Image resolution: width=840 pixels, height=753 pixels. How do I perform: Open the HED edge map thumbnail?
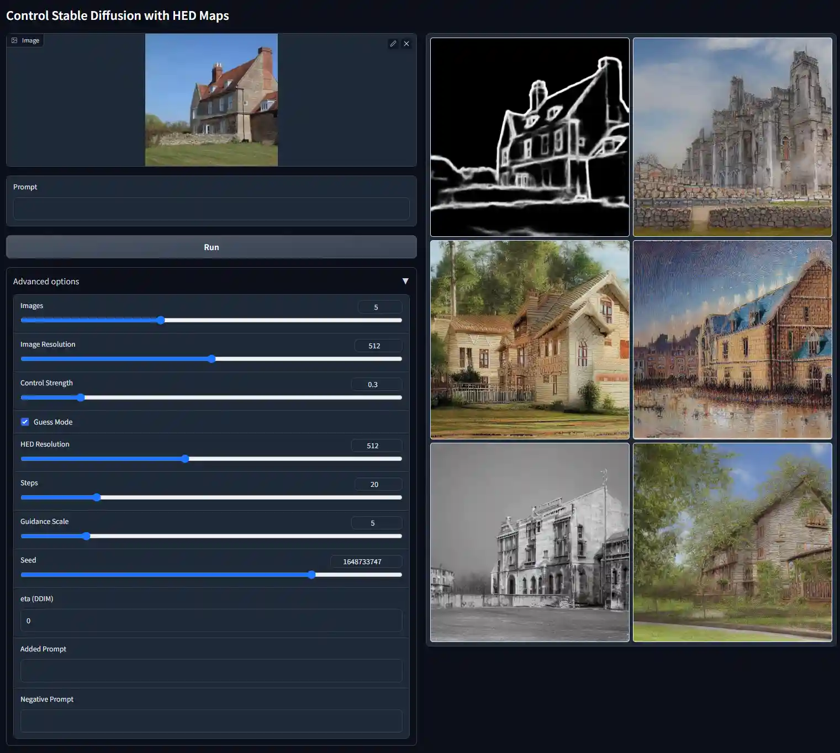530,137
